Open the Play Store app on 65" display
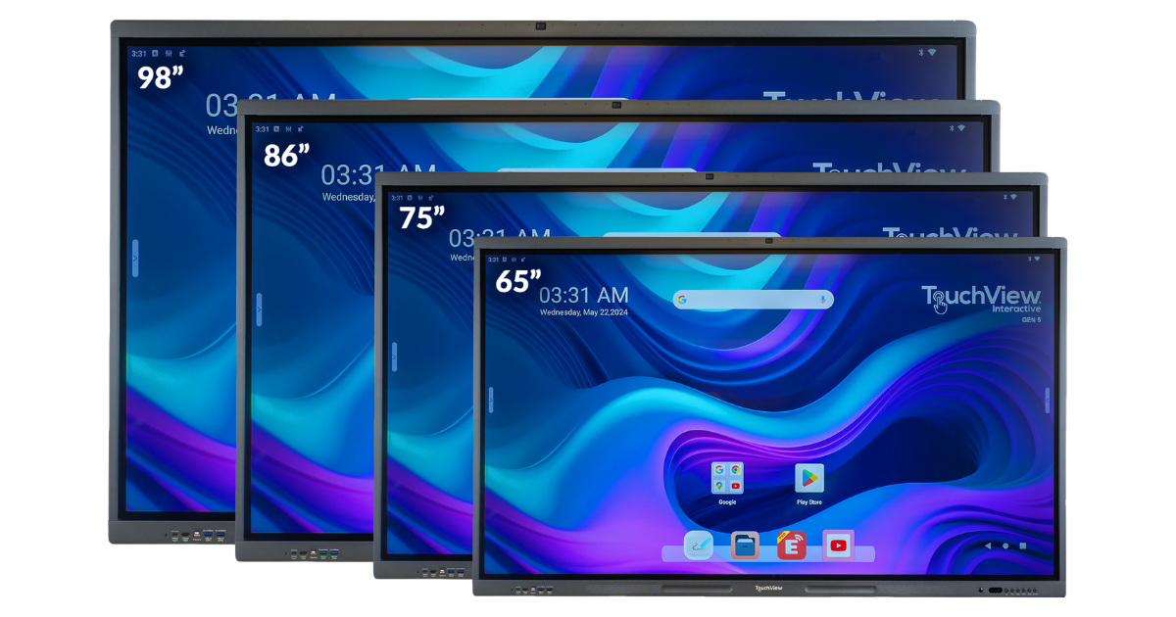The height and width of the screenshot is (617, 1176). (809, 479)
